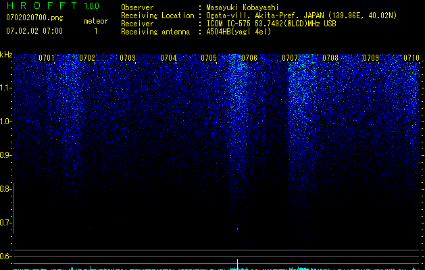
Task: Click the bright meteor echo dot near 0706
Action: pos(238,229)
